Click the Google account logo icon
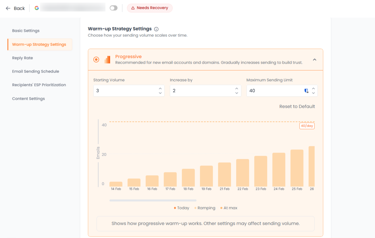 click(x=37, y=8)
